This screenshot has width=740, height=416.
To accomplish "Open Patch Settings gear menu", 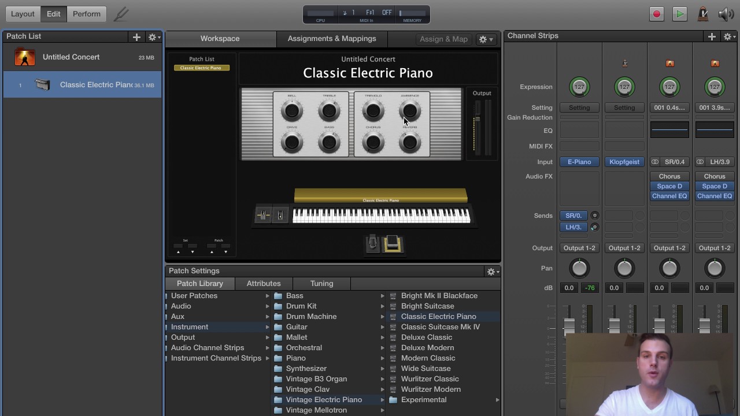I will (492, 271).
